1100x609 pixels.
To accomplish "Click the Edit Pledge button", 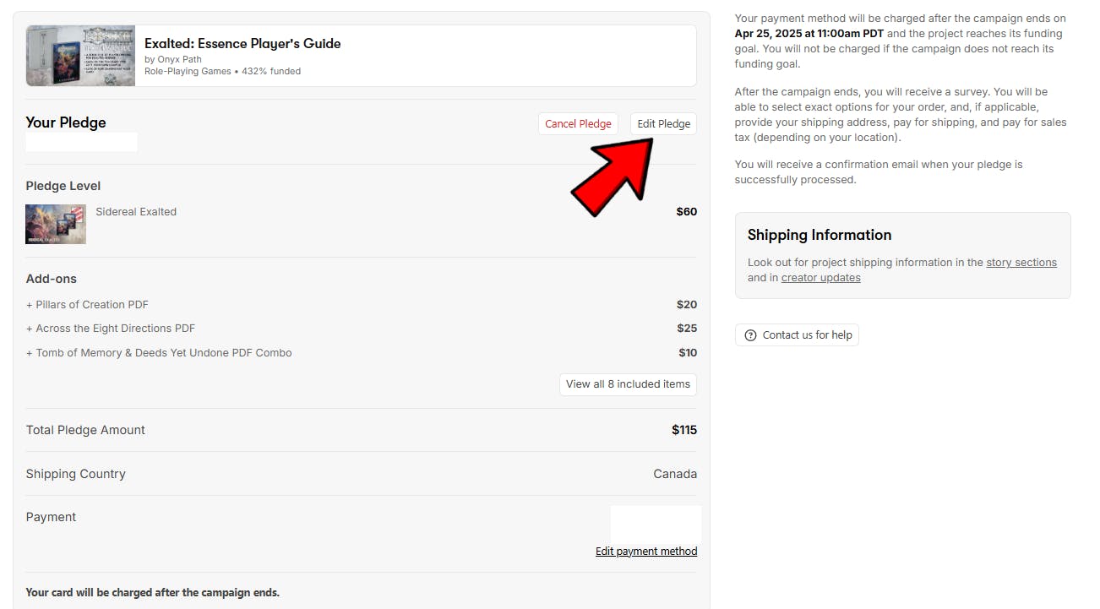I will pos(663,124).
